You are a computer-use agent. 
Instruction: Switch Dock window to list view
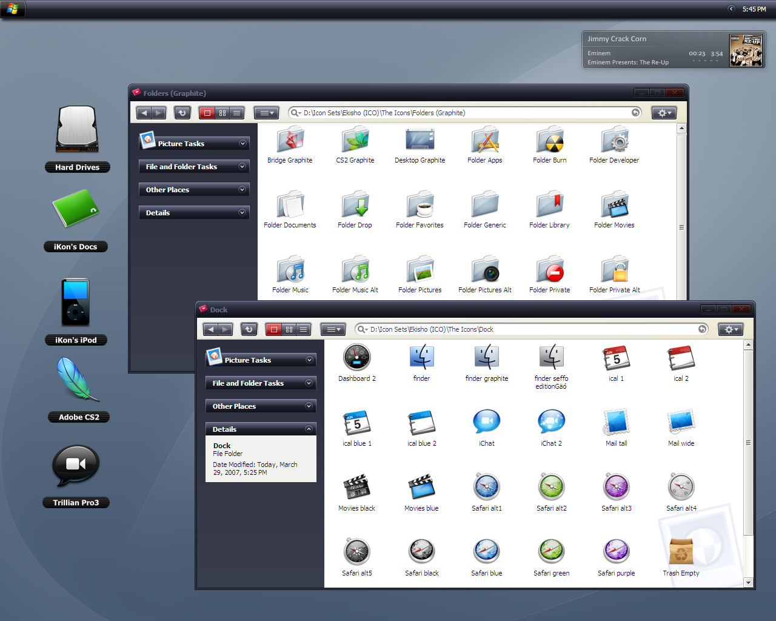tap(304, 329)
